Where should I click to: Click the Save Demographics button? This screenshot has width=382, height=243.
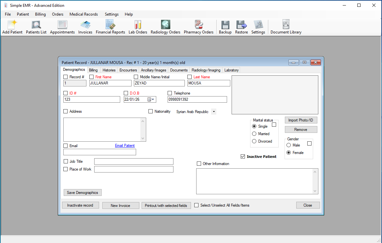pyautogui.click(x=83, y=192)
